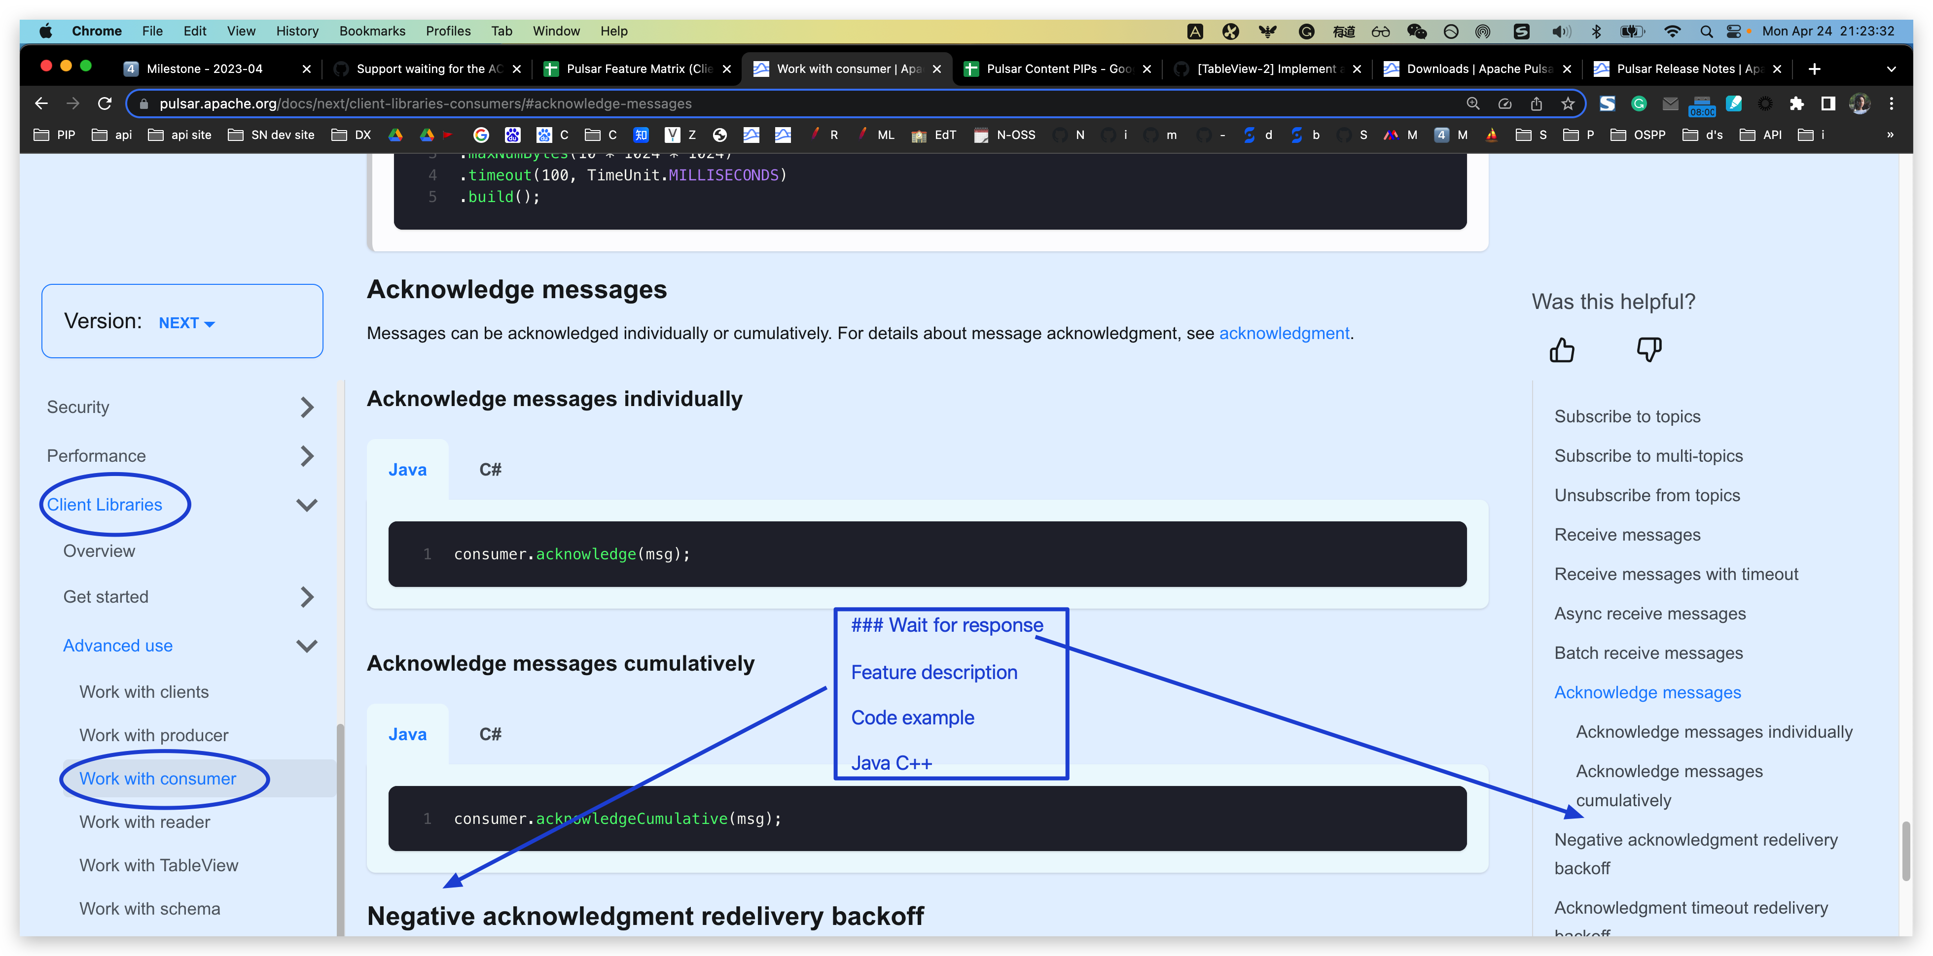This screenshot has width=1933, height=956.
Task: Open the Pulsar Feature Matrix tab
Action: click(x=638, y=69)
